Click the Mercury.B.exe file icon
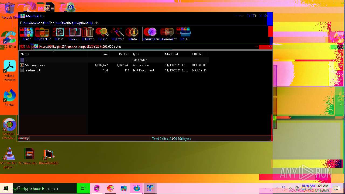The image size is (345, 194). (x=22, y=65)
